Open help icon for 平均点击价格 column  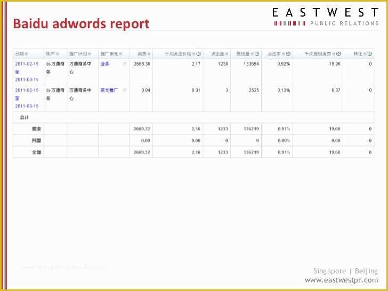point(198,54)
